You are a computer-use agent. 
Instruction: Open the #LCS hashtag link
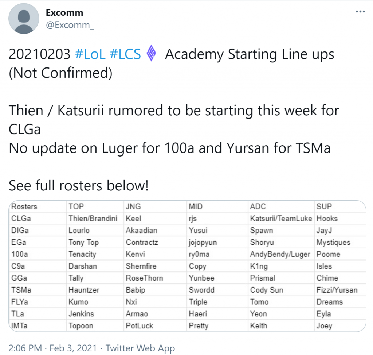point(125,54)
